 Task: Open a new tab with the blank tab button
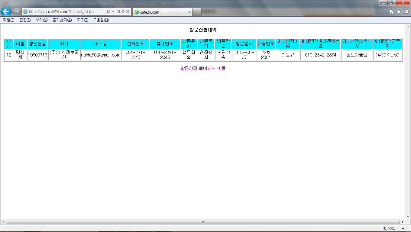pos(197,12)
